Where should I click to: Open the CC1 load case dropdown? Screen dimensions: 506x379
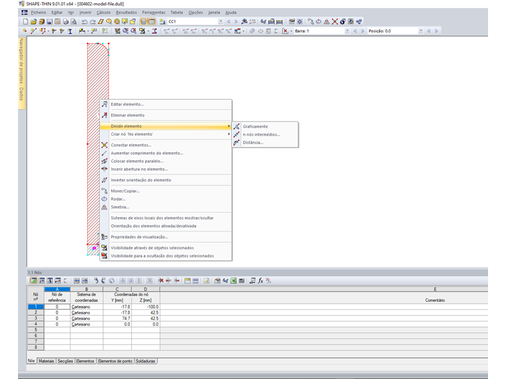pyautogui.click(x=221, y=21)
